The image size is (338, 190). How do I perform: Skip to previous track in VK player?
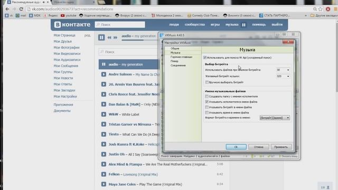point(109,37)
